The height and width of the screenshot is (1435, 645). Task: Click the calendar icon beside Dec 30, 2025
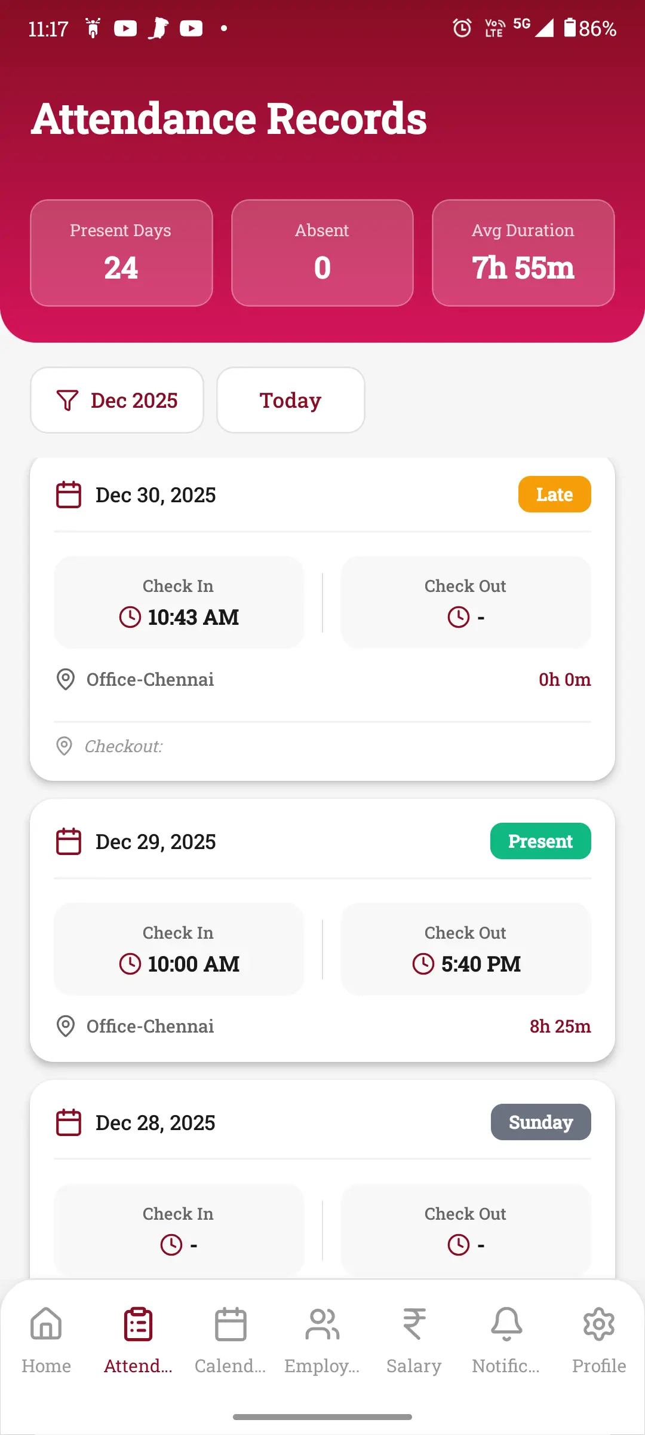[x=69, y=495]
